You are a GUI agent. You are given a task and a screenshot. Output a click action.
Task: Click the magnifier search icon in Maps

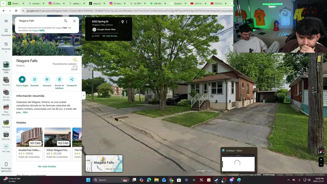66,21
